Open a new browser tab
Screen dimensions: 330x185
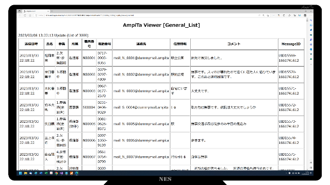coord(52,11)
